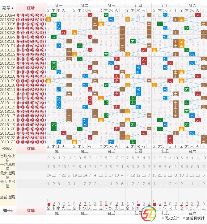
Task: Click the green 木 tile in row 2018123 under 红四
Action: (x=133, y=142)
